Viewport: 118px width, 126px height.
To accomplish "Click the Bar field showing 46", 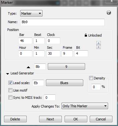I will click(25, 41).
